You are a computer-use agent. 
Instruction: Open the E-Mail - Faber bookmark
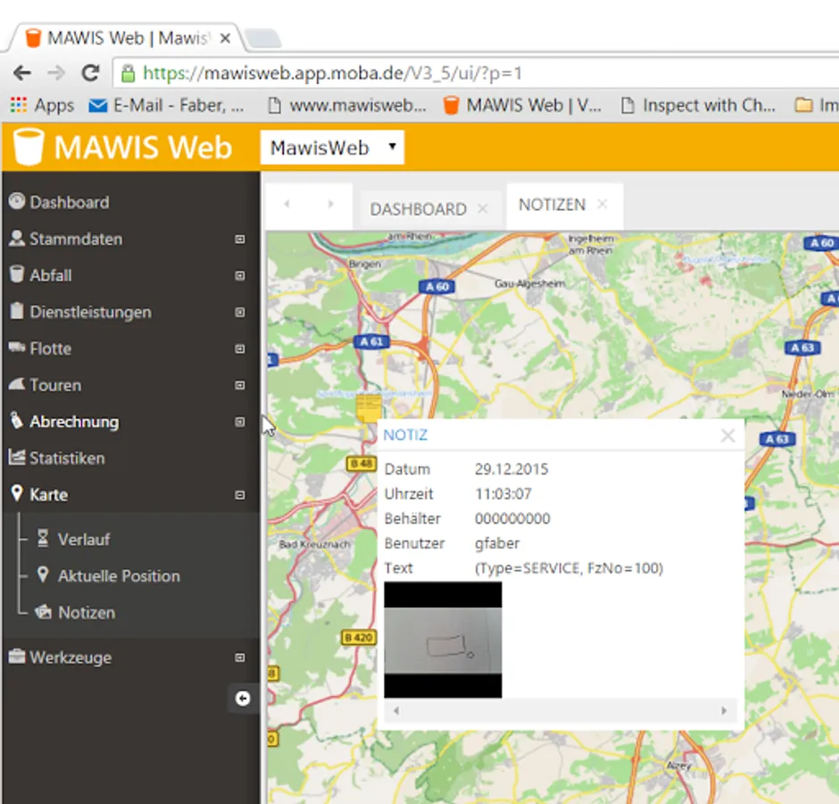coord(166,105)
